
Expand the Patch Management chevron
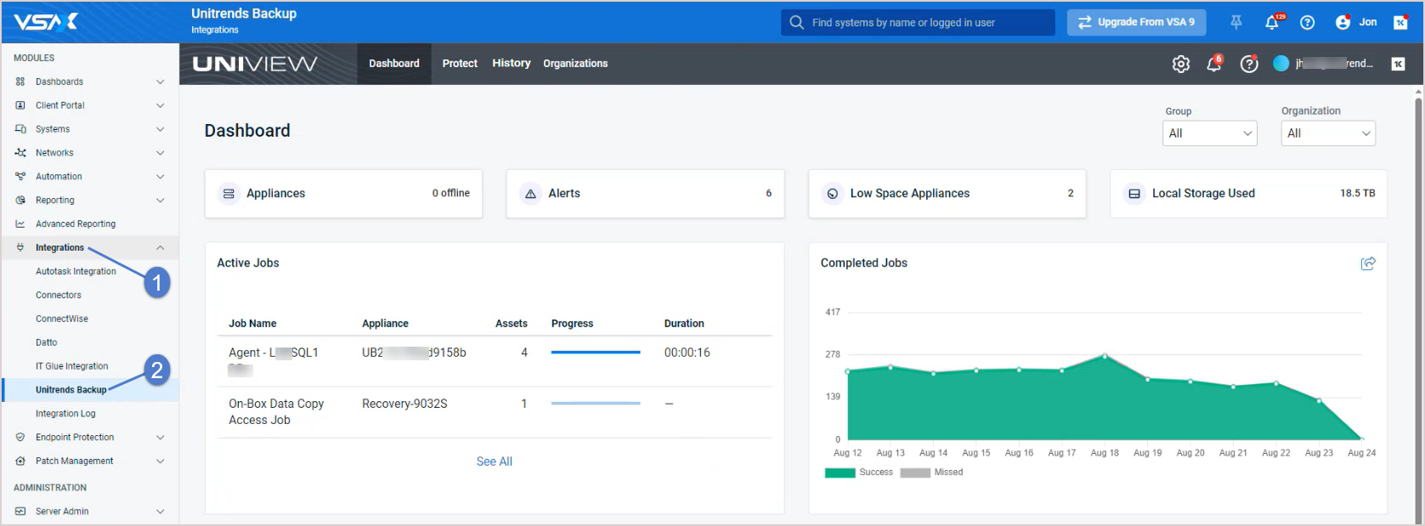(160, 461)
